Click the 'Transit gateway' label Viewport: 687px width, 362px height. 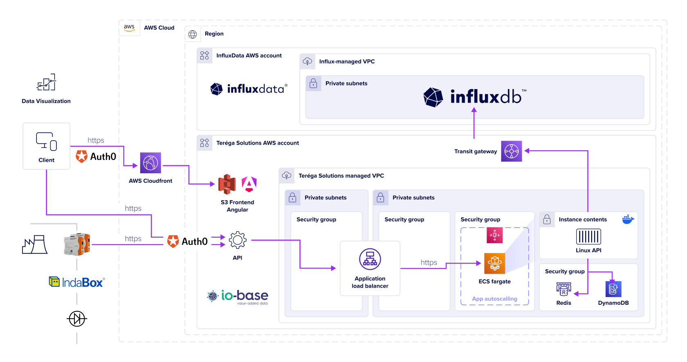coord(476,152)
